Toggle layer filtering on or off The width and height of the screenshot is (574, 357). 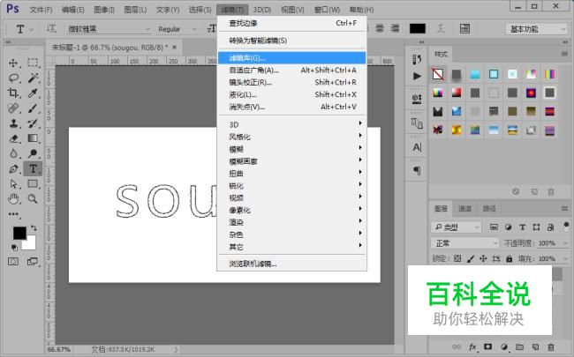point(566,227)
